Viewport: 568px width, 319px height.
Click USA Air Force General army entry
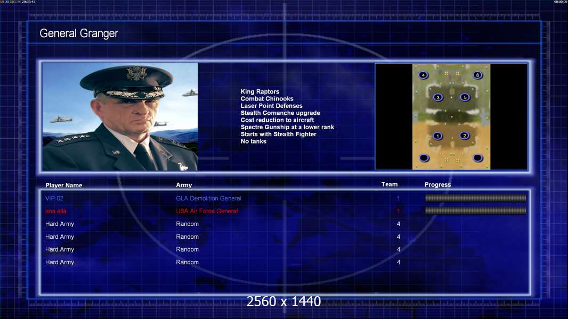207,211
